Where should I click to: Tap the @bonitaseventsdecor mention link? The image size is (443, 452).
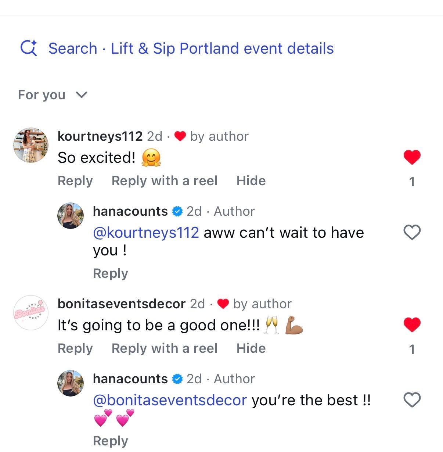170,400
